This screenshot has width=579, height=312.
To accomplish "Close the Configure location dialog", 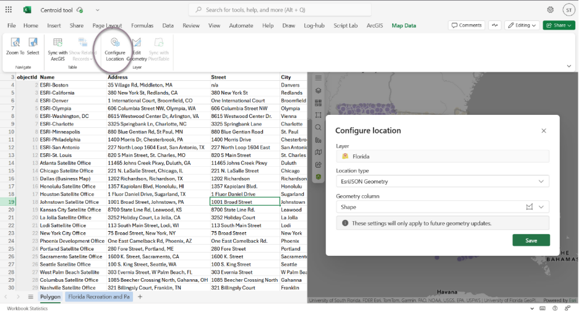I will [x=544, y=130].
